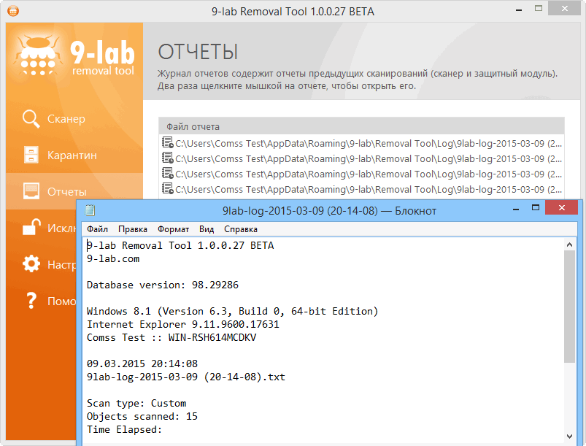Screen dimensions: 586x446
Task: Click the 9lab-log-2015-03-09 (20-14-08).txt line
Action: [186, 377]
